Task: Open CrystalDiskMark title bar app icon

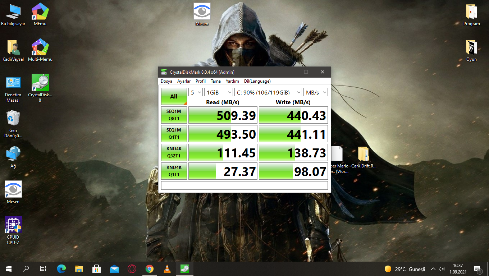Action: tap(164, 72)
